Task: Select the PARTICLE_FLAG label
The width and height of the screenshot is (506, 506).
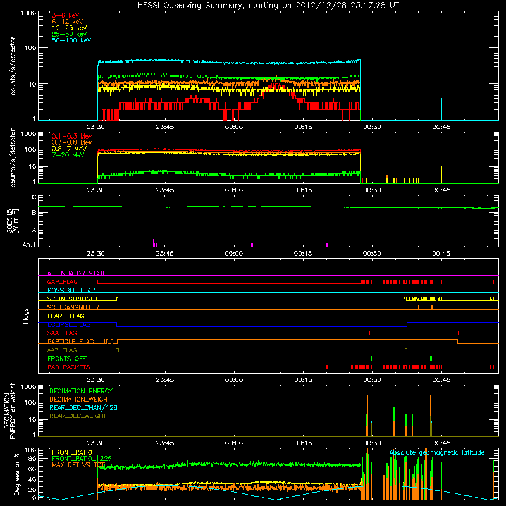Action: point(71,342)
